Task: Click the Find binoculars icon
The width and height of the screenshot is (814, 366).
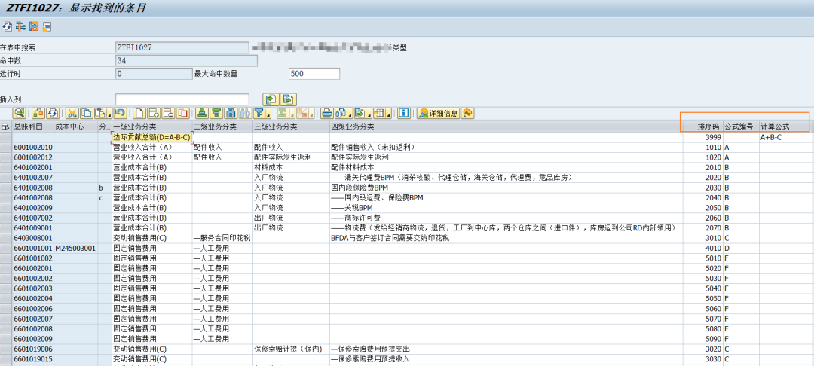Action: coord(231,113)
